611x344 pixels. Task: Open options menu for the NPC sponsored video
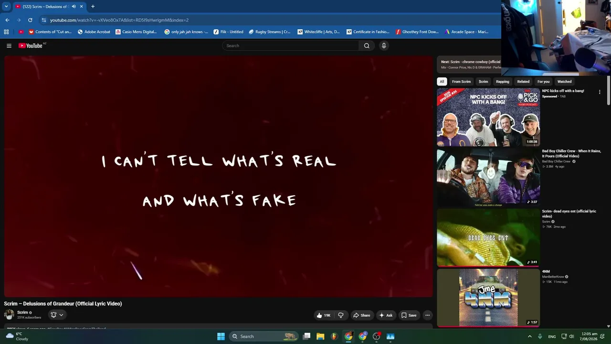click(600, 92)
